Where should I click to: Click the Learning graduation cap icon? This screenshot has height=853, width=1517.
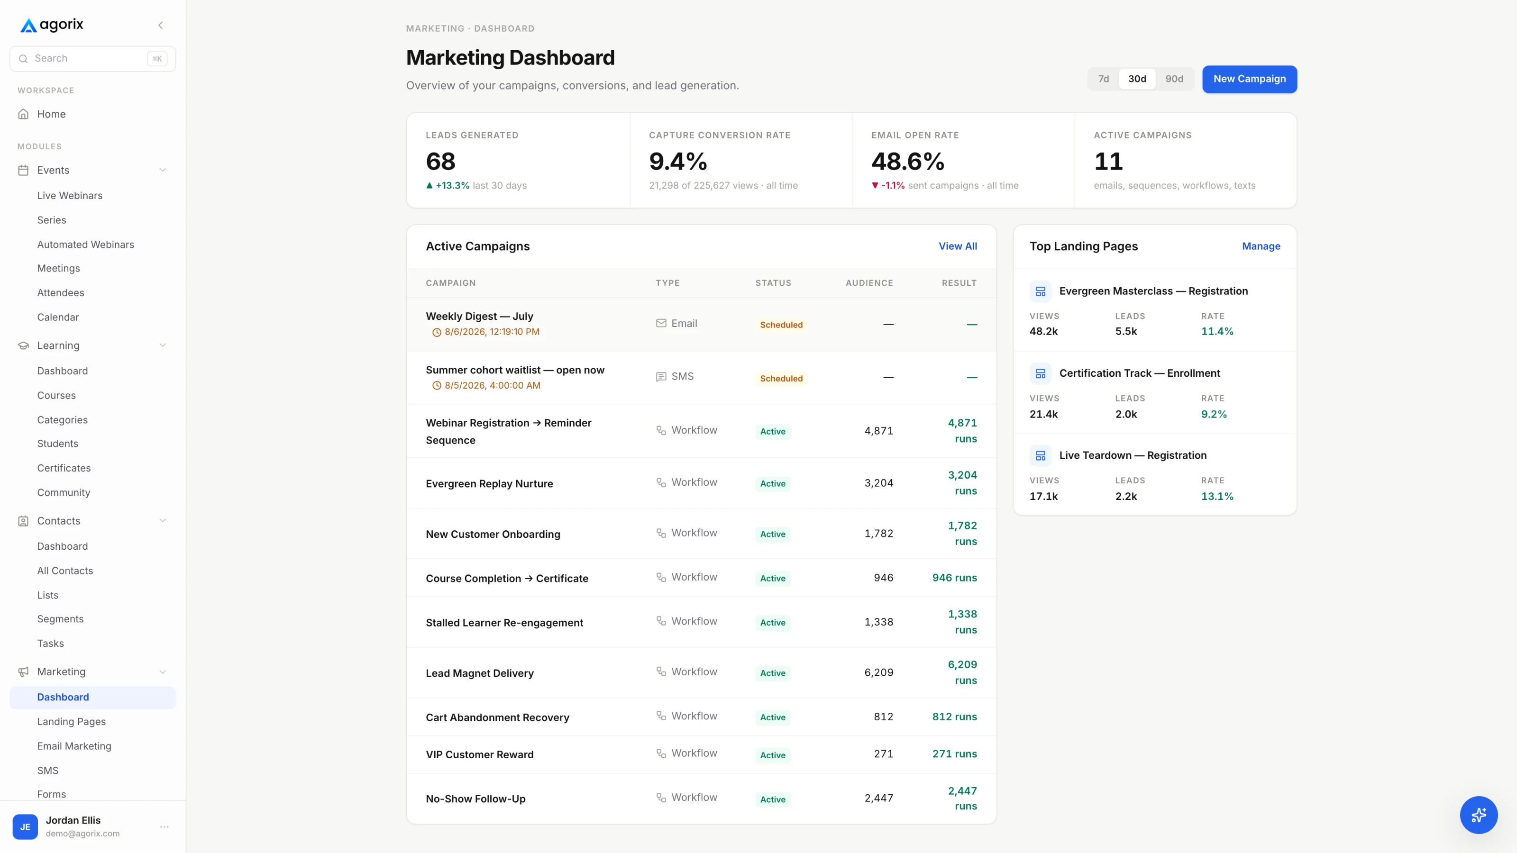tap(24, 345)
